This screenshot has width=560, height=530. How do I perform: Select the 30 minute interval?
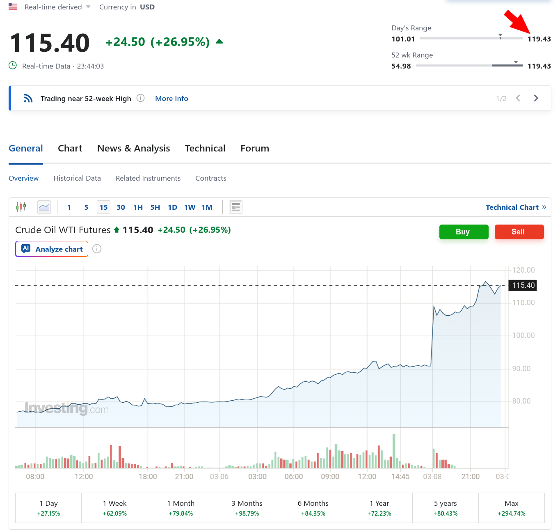tap(121, 207)
